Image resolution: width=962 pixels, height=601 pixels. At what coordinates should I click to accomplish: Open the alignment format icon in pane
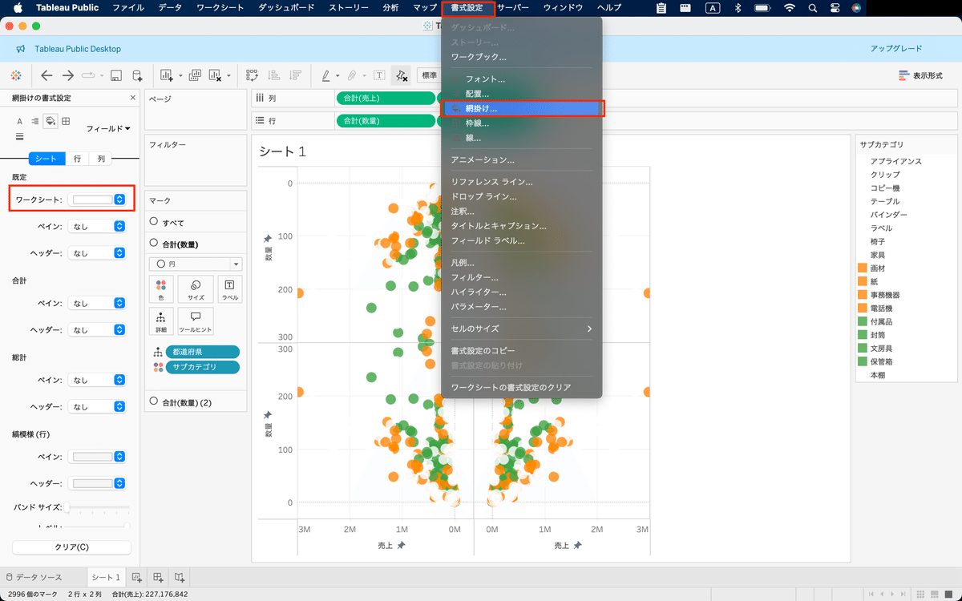(x=34, y=121)
